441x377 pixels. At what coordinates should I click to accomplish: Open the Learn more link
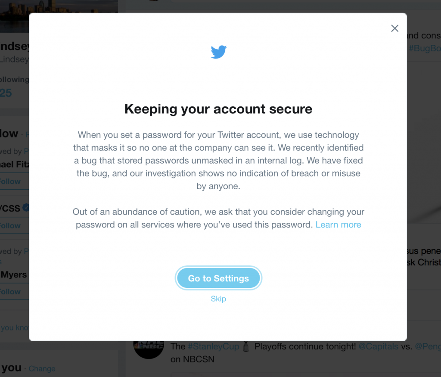pyautogui.click(x=338, y=224)
